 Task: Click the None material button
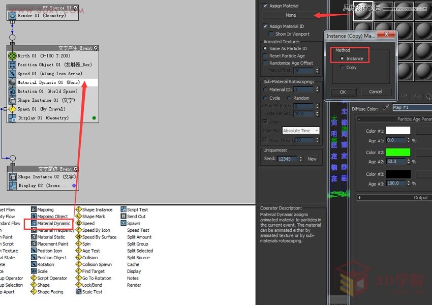tap(291, 15)
